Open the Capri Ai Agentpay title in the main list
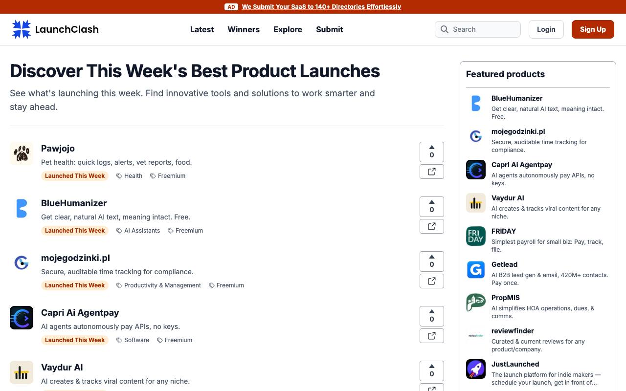This screenshot has width=626, height=391. (x=80, y=313)
